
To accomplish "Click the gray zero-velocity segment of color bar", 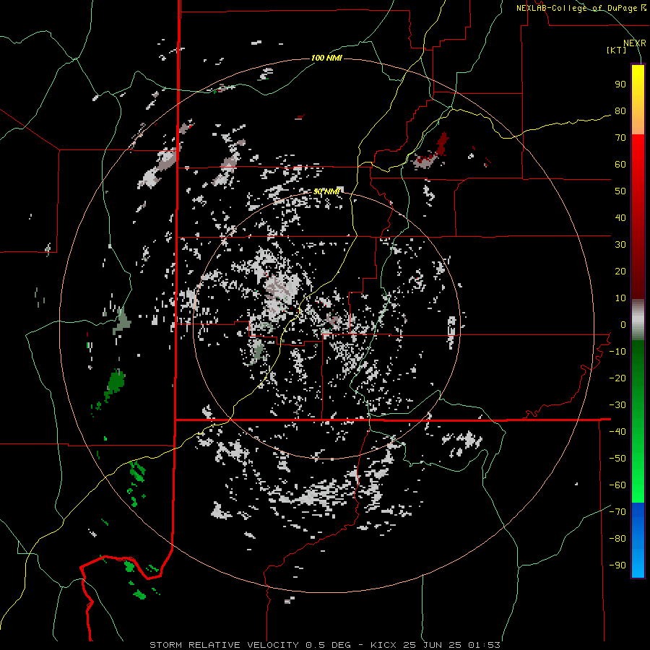I will coord(638,319).
